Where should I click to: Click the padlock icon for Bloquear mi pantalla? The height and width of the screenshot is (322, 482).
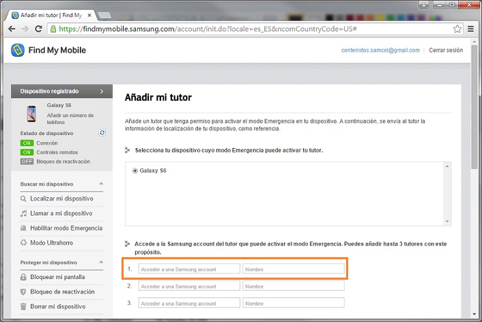point(23,277)
